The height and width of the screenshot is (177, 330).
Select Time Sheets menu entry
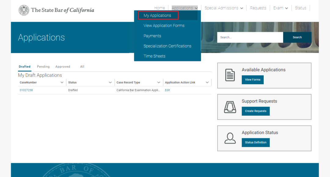tap(155, 56)
